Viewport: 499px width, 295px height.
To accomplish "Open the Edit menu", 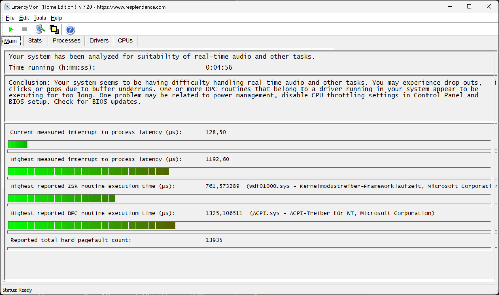I will 24,18.
